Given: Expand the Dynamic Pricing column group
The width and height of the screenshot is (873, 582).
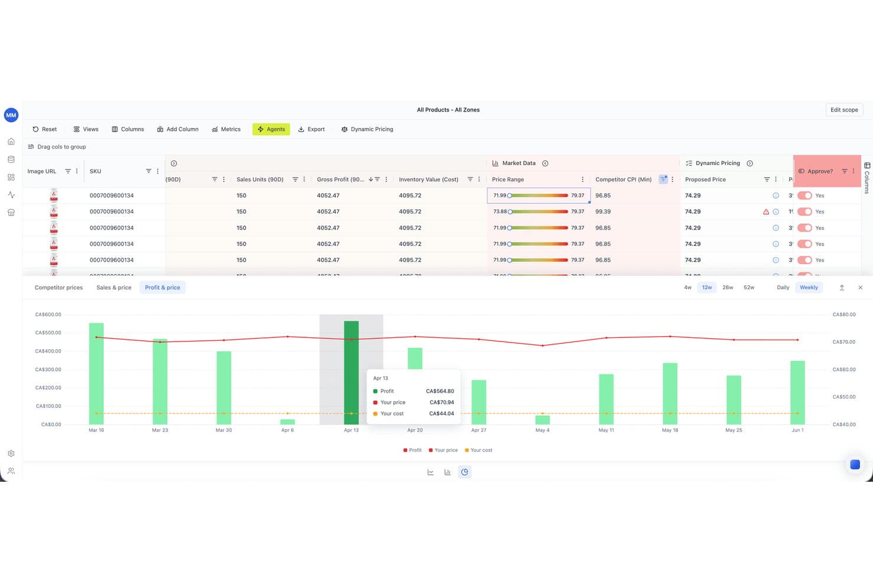Looking at the screenshot, I should [x=750, y=163].
